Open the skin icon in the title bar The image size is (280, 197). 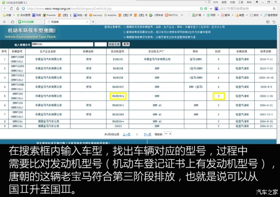[257, 2]
